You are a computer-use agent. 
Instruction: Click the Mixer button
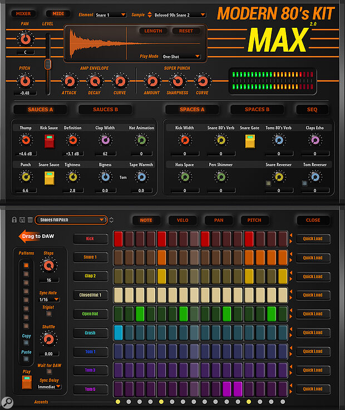click(x=23, y=13)
